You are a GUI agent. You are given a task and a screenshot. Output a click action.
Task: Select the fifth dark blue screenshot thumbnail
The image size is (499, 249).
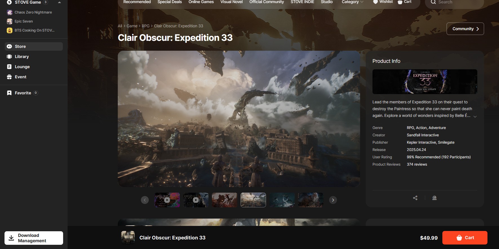[282, 200]
